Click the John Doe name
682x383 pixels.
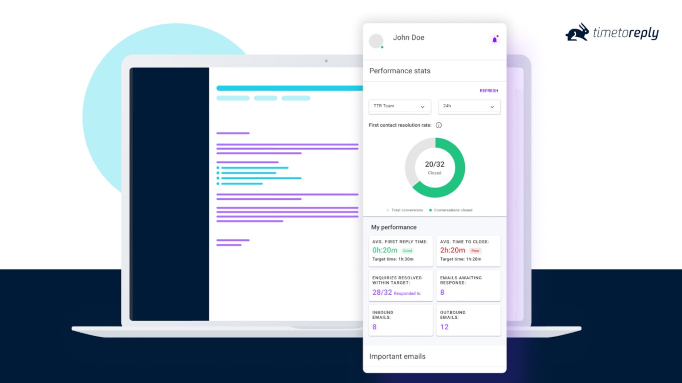tap(408, 37)
